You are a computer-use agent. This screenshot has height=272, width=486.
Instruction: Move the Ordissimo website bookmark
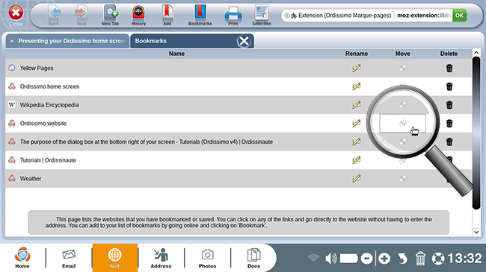point(402,123)
